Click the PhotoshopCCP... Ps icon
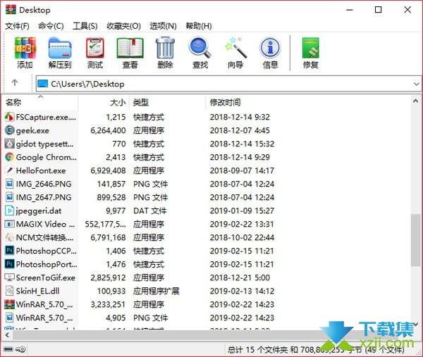423x357 pixels. [x=9, y=251]
